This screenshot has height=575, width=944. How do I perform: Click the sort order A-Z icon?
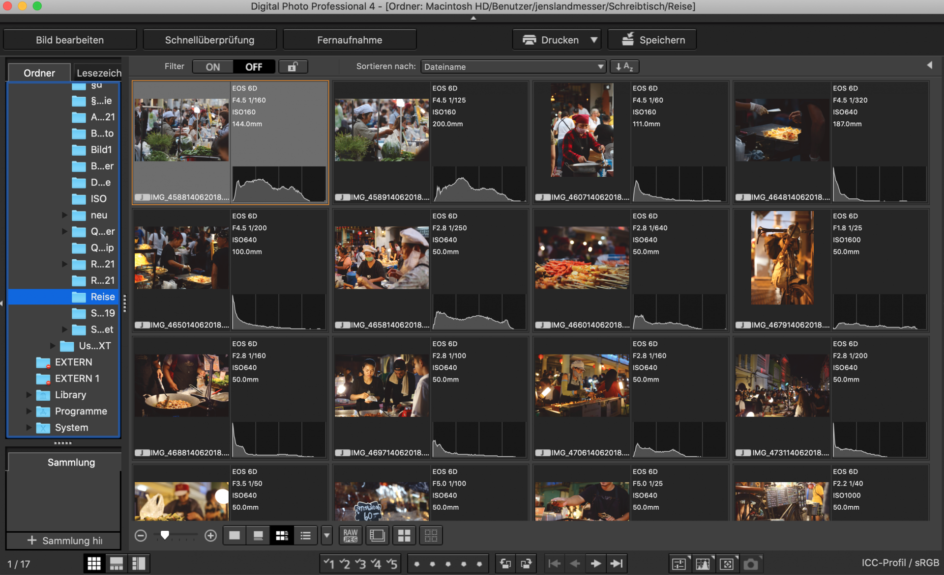click(624, 66)
